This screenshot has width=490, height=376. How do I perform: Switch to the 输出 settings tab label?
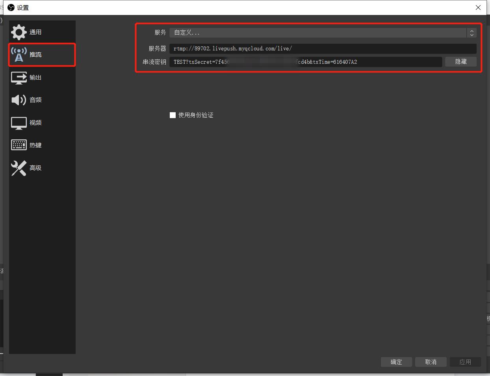(35, 78)
